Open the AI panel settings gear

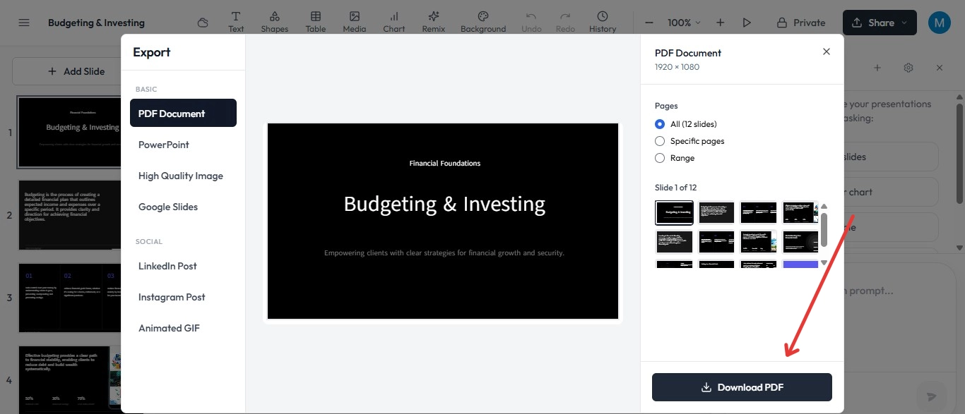(x=908, y=68)
